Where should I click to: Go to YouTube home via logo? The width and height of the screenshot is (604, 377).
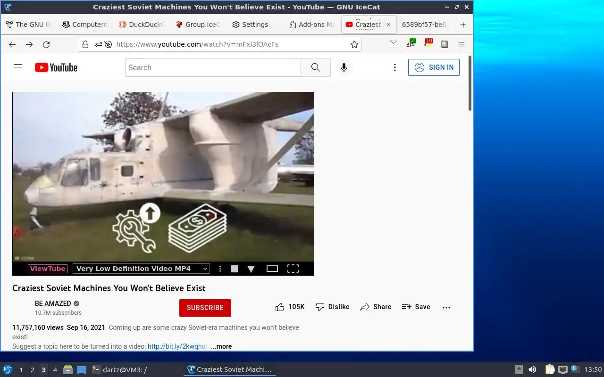click(x=56, y=67)
